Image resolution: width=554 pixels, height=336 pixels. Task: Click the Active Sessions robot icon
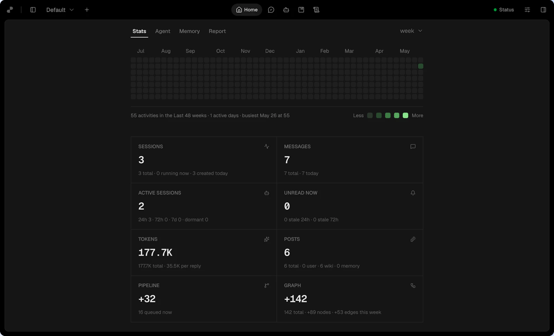point(267,193)
